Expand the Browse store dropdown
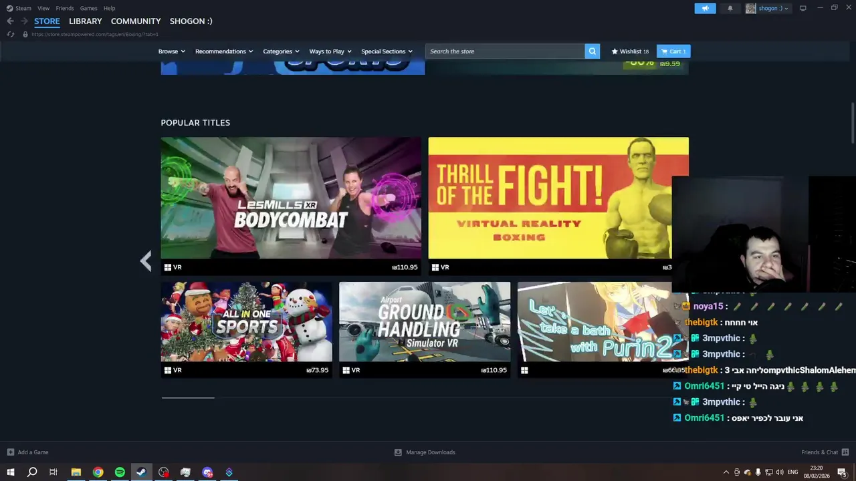 (x=171, y=51)
